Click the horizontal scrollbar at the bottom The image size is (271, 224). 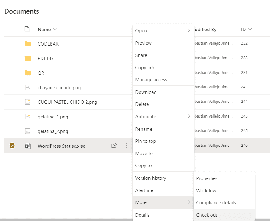(66, 220)
